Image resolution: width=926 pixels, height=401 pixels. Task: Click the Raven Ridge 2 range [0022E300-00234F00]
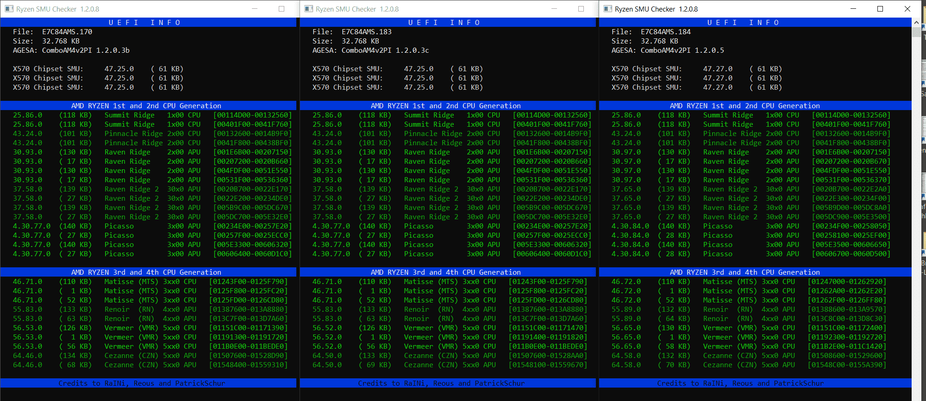851,198
